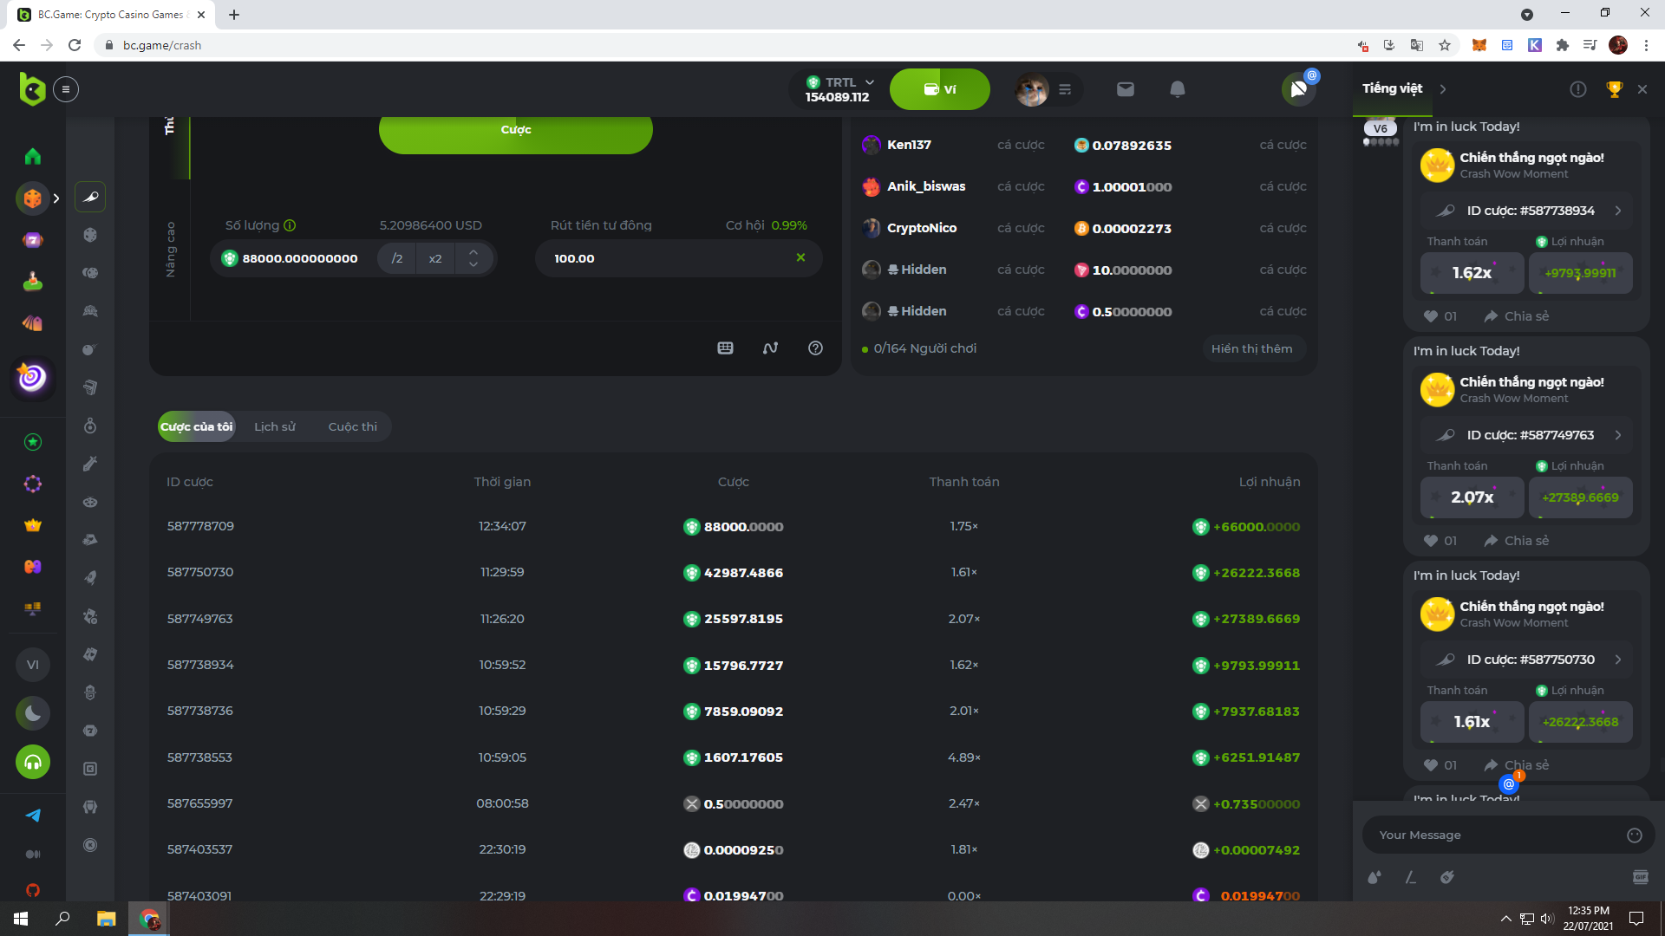1665x936 pixels.
Task: Click the user avatar in header
Action: click(x=1032, y=89)
